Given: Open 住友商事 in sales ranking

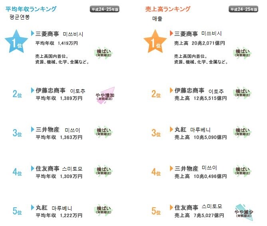Looking at the screenshot, I should coord(186,208).
